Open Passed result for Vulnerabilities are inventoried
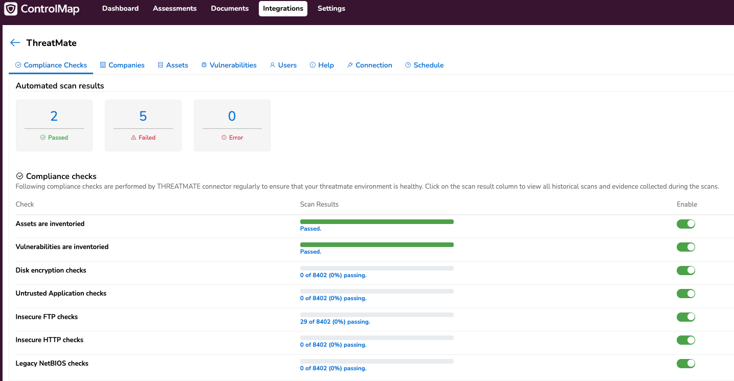The height and width of the screenshot is (381, 734). click(x=310, y=252)
